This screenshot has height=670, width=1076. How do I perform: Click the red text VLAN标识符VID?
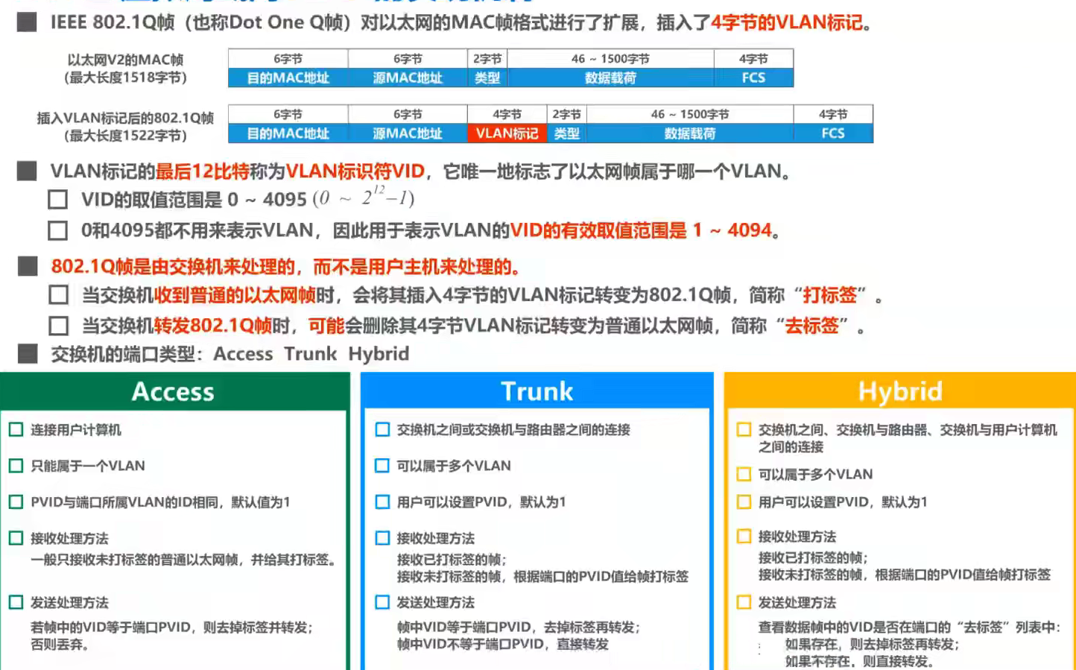pyautogui.click(x=355, y=171)
